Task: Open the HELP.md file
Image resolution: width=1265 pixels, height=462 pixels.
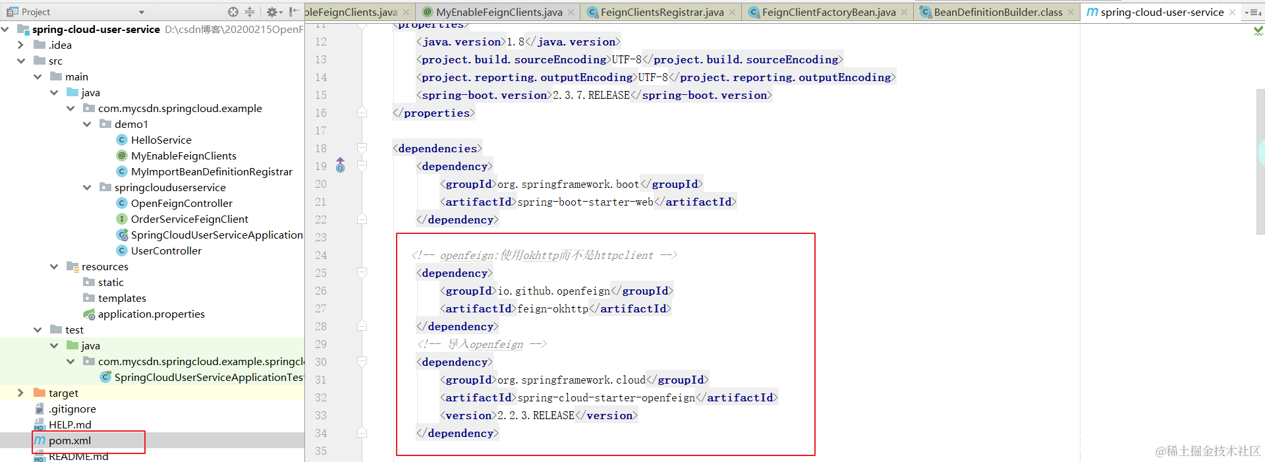Action: pos(70,424)
